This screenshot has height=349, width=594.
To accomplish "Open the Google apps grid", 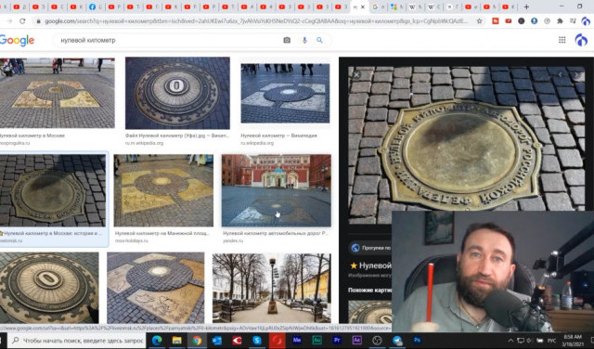I will tap(562, 40).
